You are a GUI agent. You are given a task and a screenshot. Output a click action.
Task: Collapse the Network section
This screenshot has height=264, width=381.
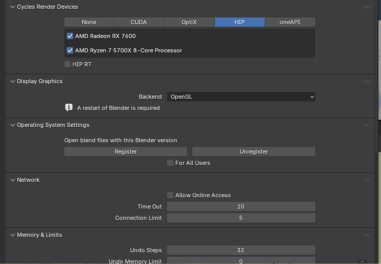[13, 180]
